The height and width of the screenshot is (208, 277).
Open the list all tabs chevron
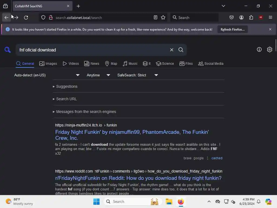pyautogui.click(x=223, y=6)
